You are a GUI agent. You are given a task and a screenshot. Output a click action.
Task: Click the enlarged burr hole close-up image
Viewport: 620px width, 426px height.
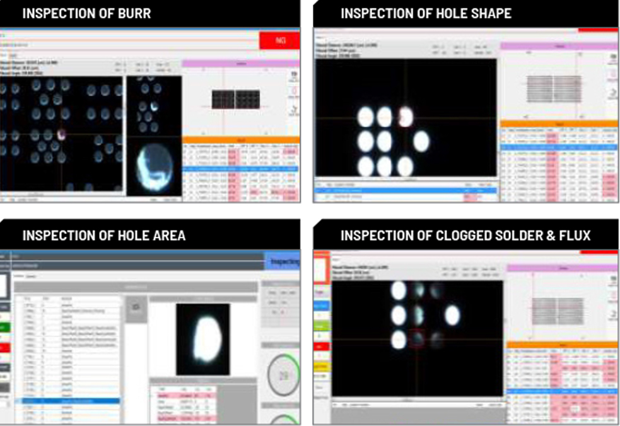tap(155, 169)
